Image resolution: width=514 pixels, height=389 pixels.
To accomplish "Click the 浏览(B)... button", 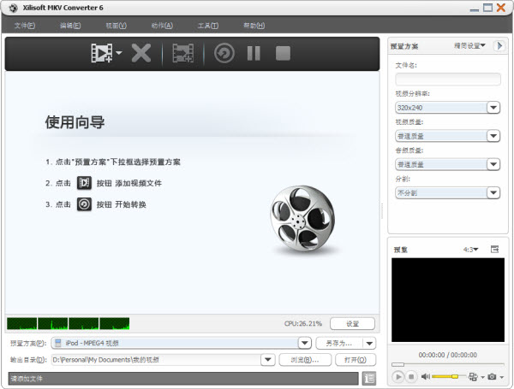I will (305, 360).
